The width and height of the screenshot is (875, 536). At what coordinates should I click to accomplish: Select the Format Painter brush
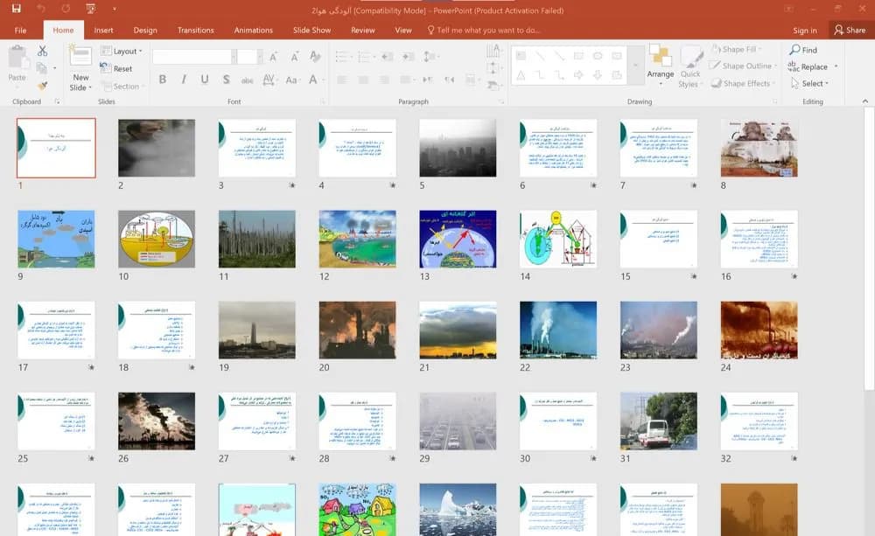tap(42, 86)
